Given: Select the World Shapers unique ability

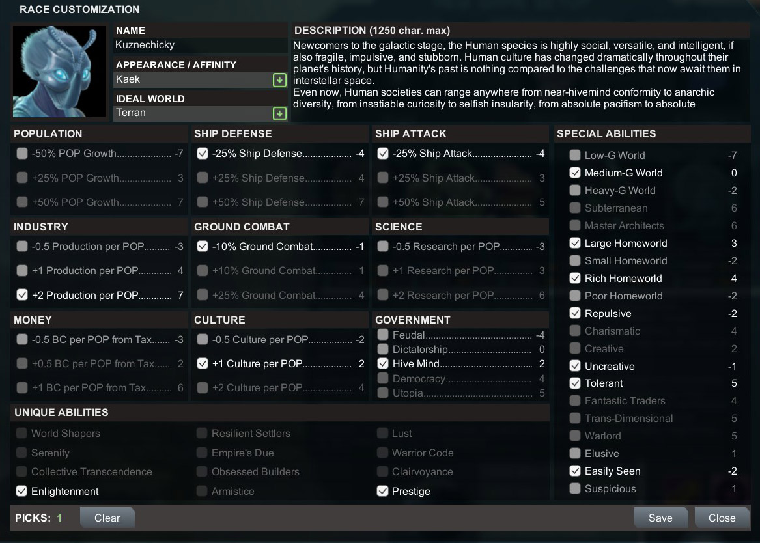Looking at the screenshot, I should [x=21, y=433].
